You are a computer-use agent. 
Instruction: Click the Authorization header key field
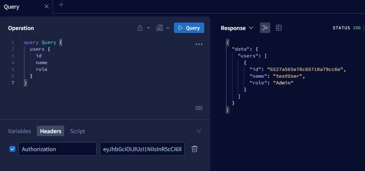pos(57,149)
